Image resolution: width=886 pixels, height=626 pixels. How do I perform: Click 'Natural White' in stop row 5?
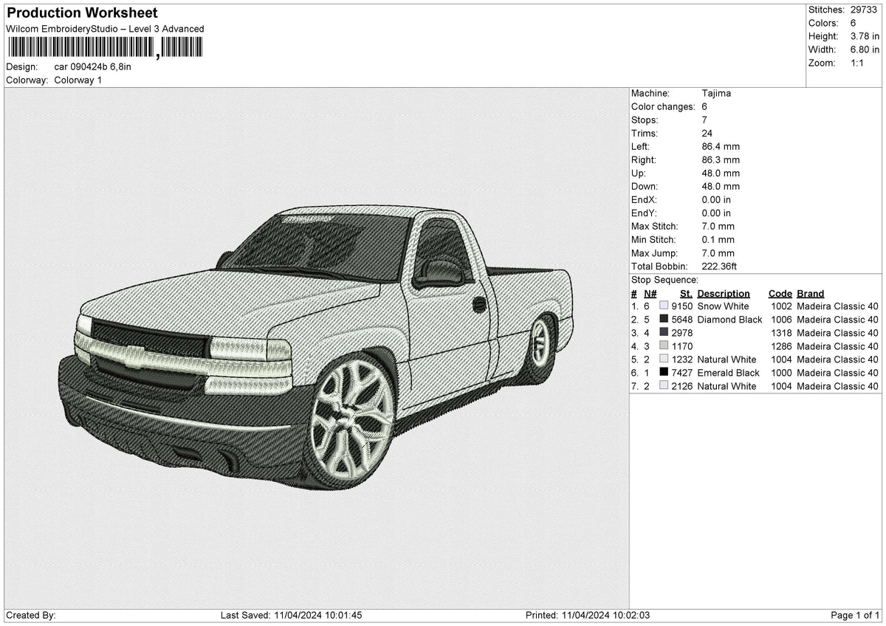point(727,359)
